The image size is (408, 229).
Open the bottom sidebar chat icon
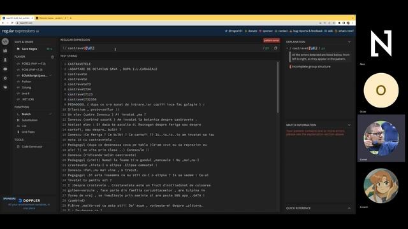pyautogui.click(x=5, y=87)
